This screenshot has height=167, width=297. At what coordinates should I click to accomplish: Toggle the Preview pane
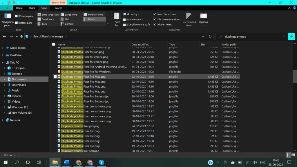tap(24, 16)
